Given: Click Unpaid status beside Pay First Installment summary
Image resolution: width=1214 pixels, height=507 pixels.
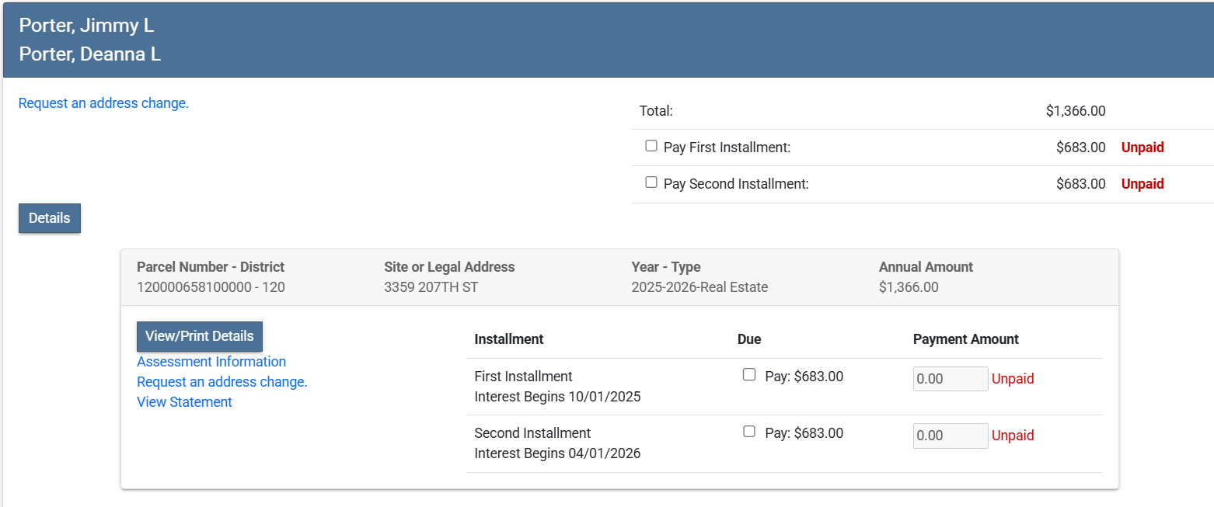Looking at the screenshot, I should click(x=1142, y=148).
